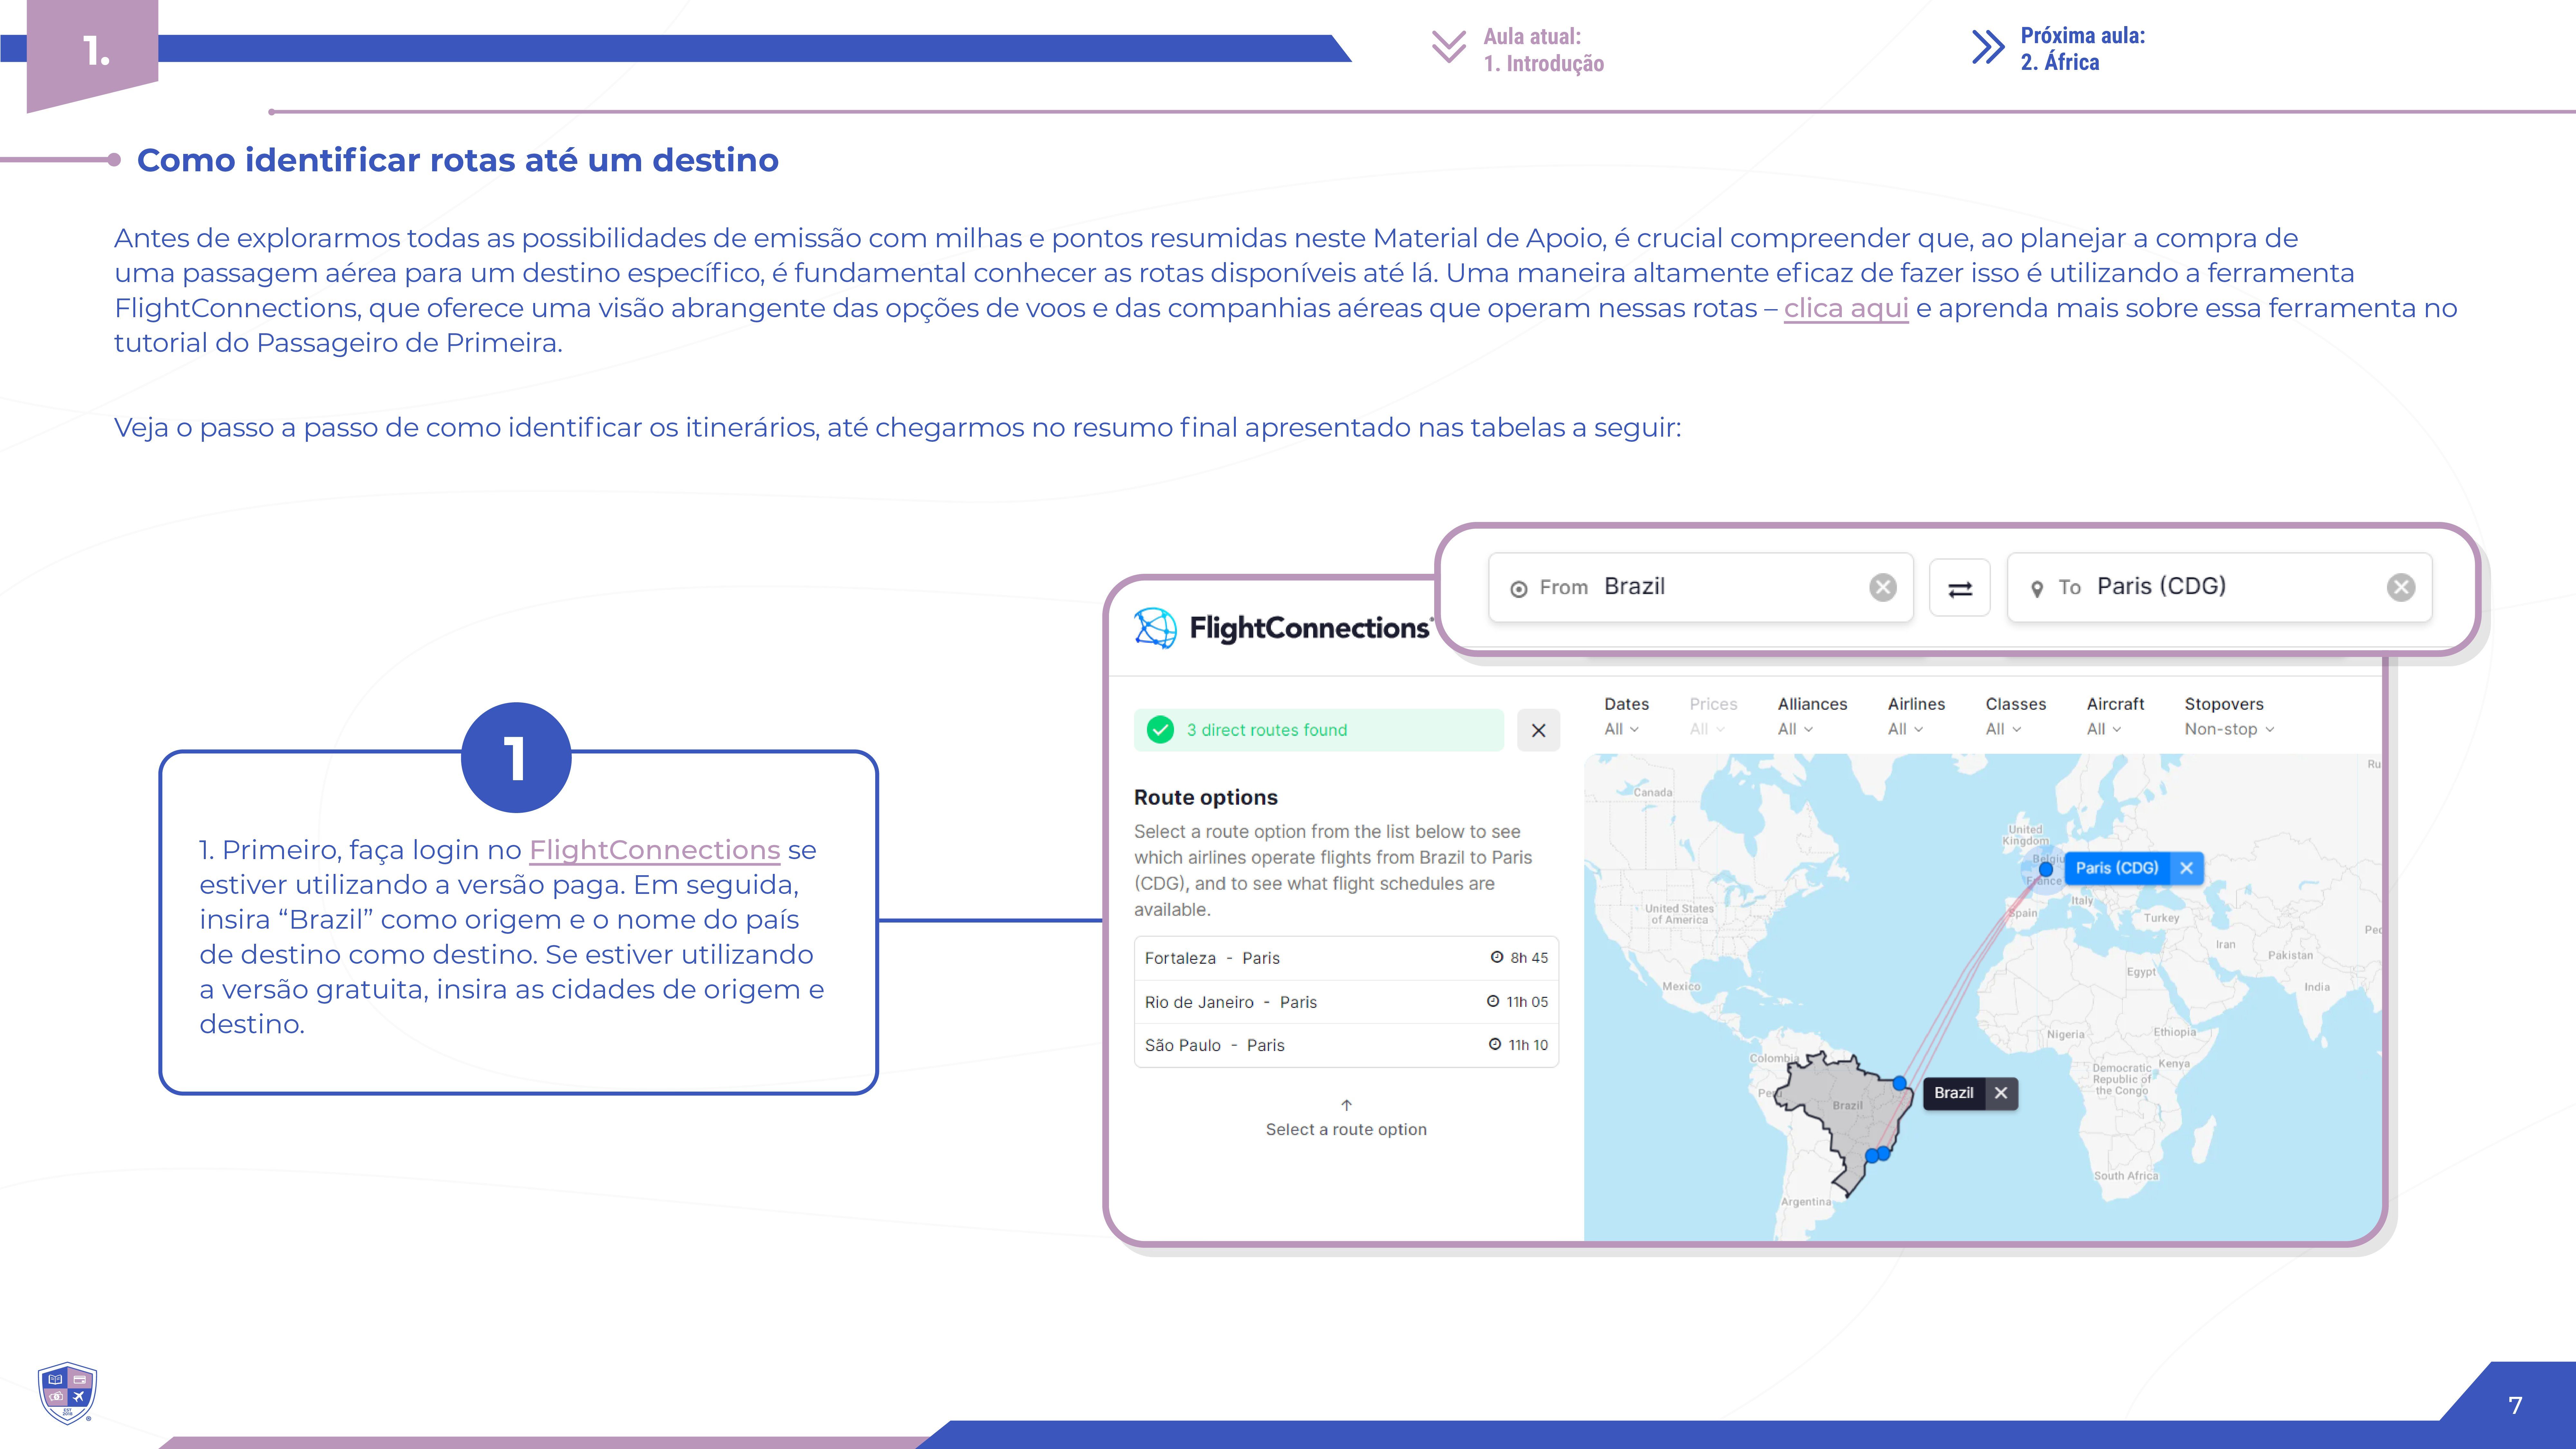Click the From location target icon
The height and width of the screenshot is (1449, 2576).
(1519, 589)
